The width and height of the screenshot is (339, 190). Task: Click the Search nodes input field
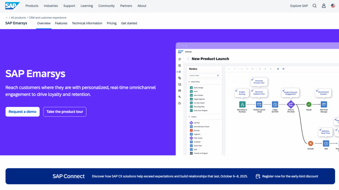(x=204, y=75)
